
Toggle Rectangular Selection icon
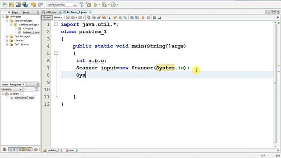(109, 18)
